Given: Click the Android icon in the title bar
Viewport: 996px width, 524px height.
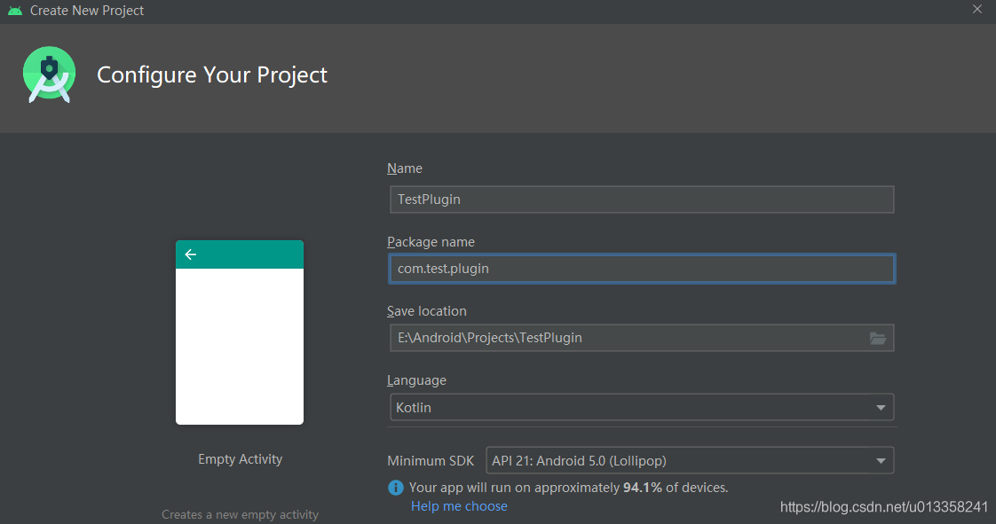Looking at the screenshot, I should tap(13, 10).
